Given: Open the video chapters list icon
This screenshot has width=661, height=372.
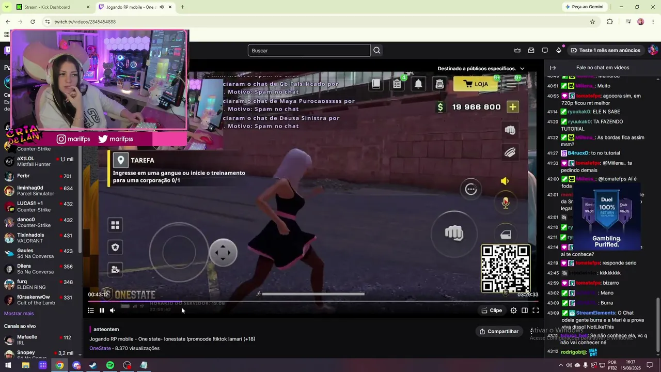Looking at the screenshot, I should coord(91,311).
